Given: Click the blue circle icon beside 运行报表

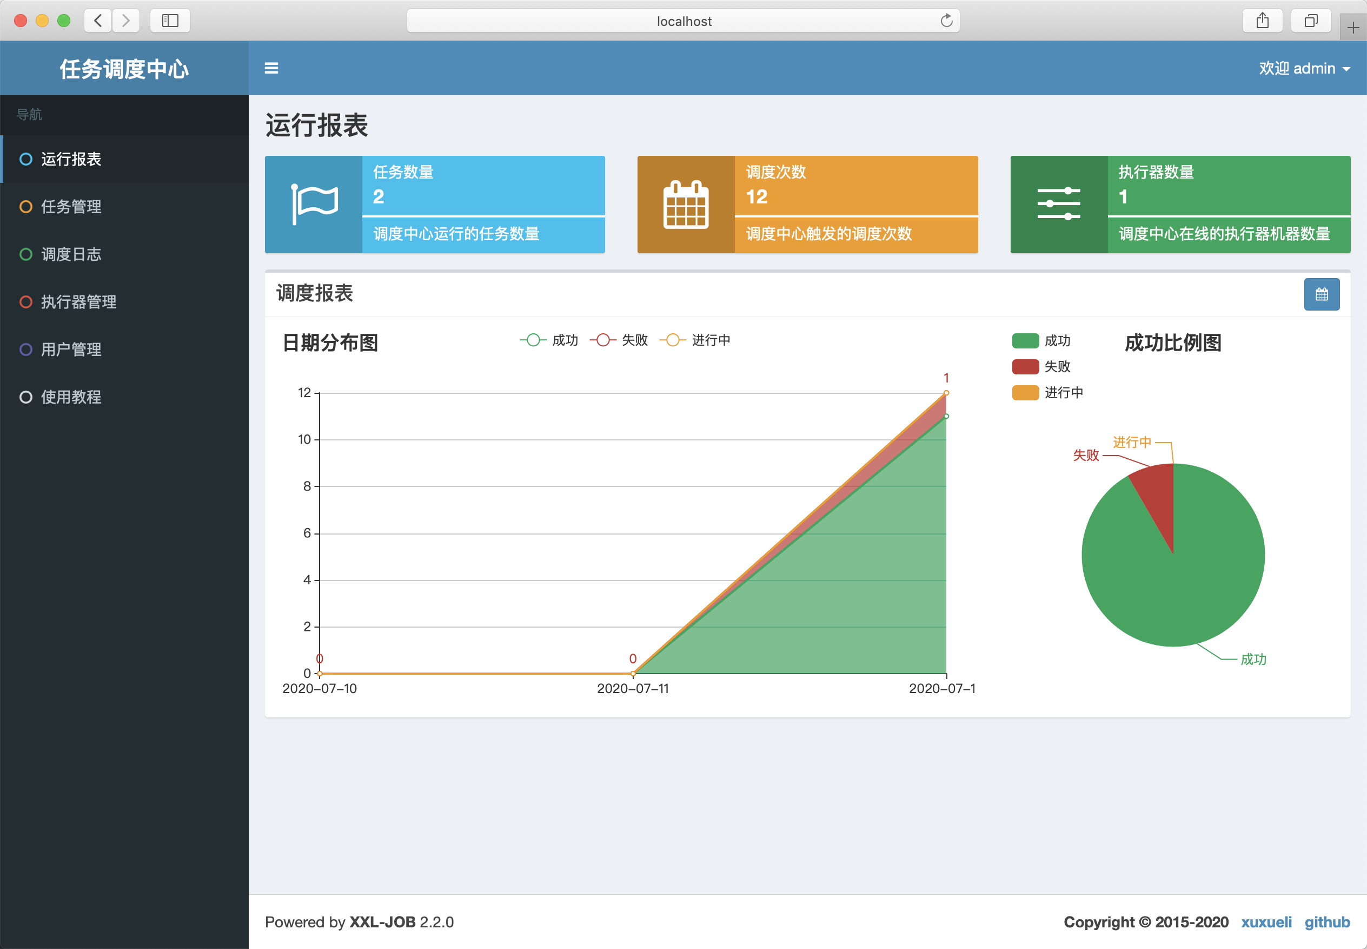Looking at the screenshot, I should tap(25, 159).
